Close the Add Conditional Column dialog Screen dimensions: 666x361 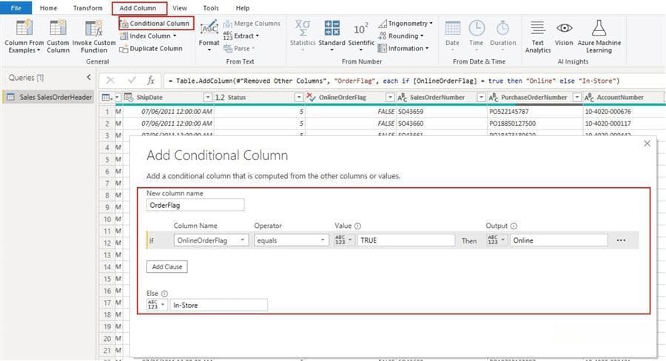647,144
